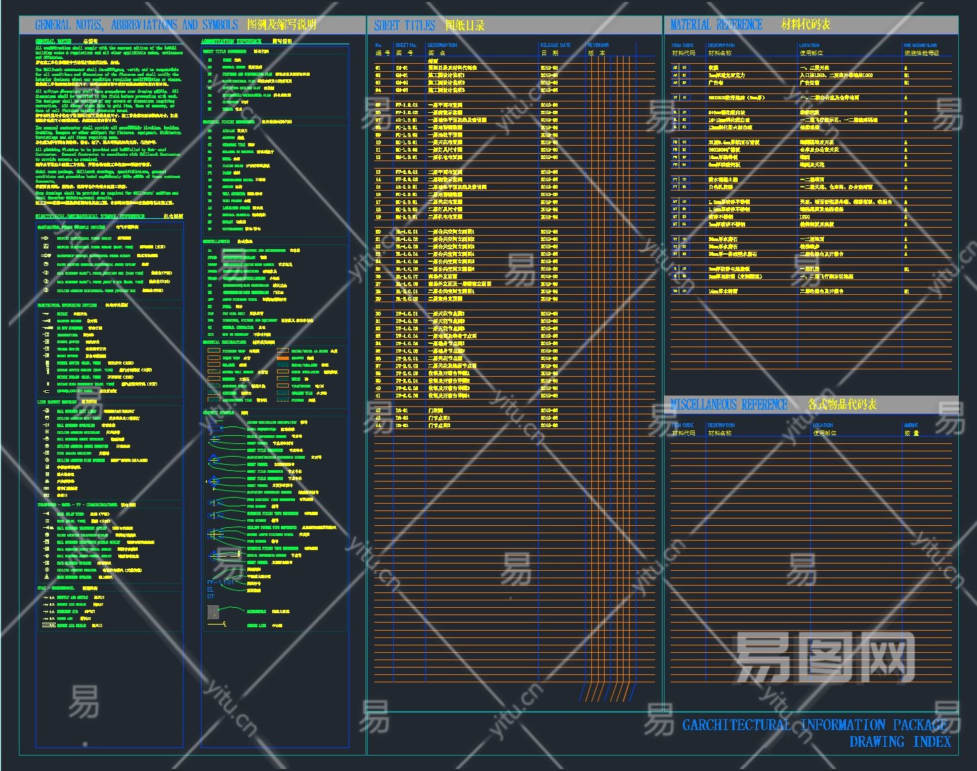
Task: Click the RELEASE DATE column header
Action: pos(555,46)
